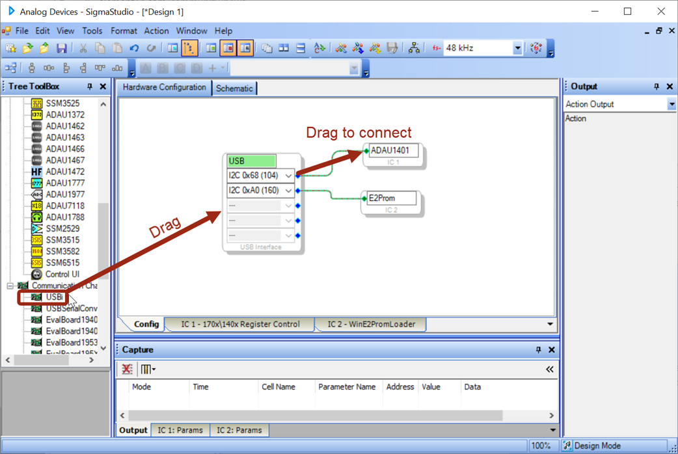Screen dimensions: 678x454
Task: Click the Cut scissors icon
Action: (x=83, y=48)
